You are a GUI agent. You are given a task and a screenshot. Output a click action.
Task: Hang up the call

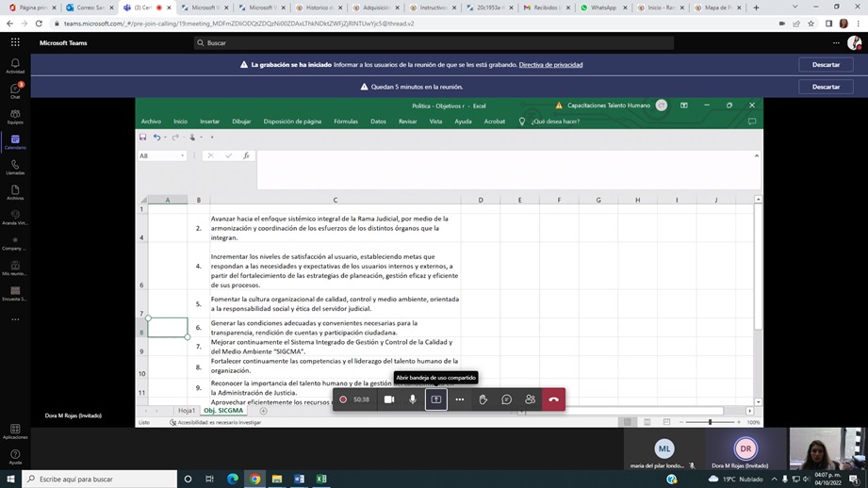pos(553,399)
